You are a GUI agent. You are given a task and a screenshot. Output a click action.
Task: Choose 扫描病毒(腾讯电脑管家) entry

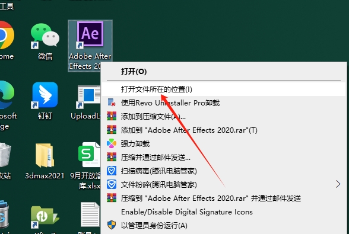(x=224, y=171)
